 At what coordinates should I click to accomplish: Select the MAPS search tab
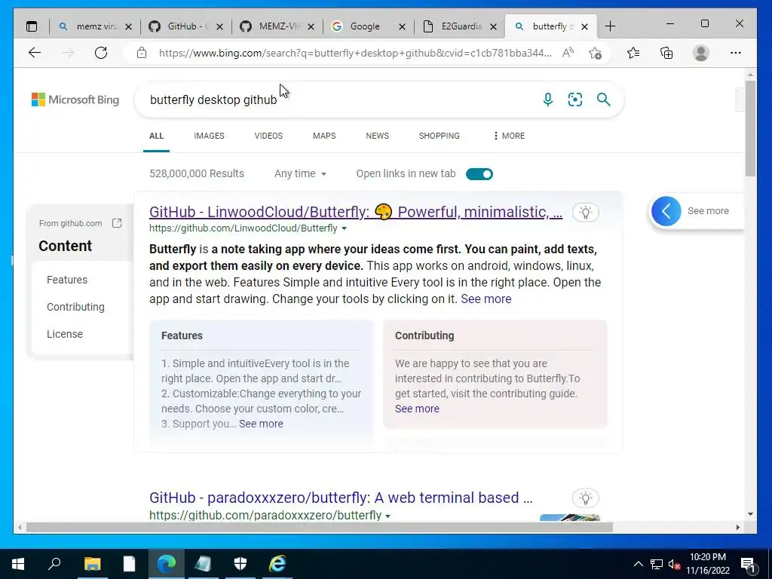click(x=324, y=136)
